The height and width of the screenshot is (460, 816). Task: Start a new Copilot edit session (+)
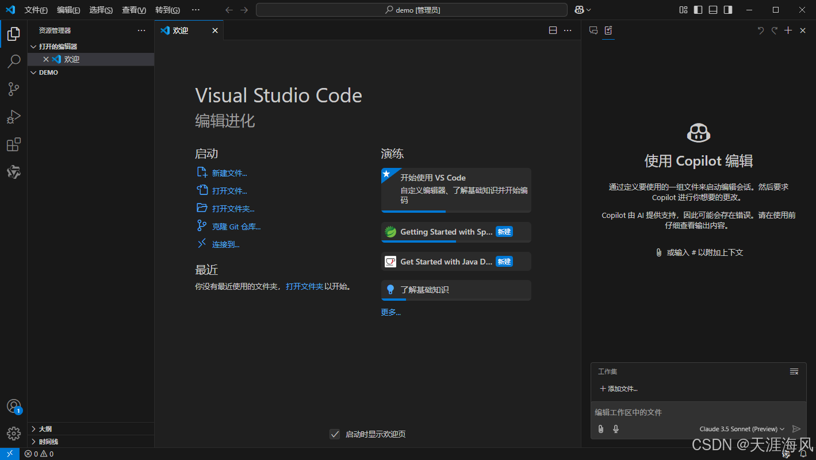pos(788,30)
